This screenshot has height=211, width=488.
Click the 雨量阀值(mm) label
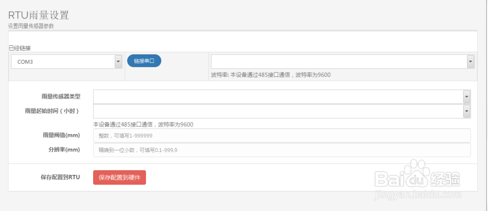point(61,135)
